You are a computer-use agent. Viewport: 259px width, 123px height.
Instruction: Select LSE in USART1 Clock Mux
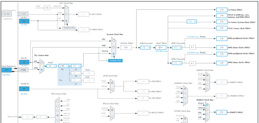[207, 89]
